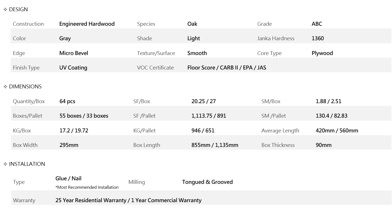The image size is (392, 209).
Task: Select the Box Length value 855mm / 1,135mm
Action: tap(215, 145)
